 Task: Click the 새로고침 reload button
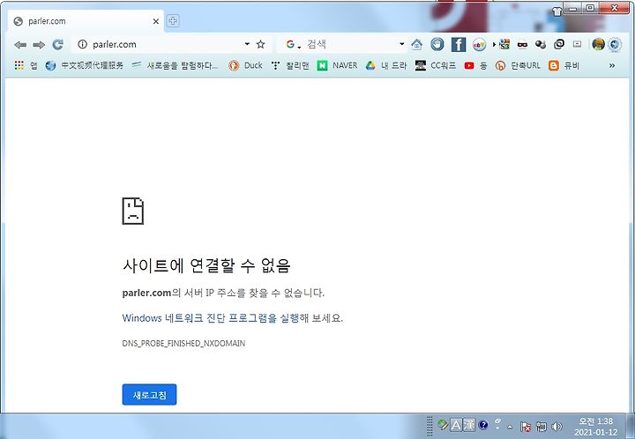coord(149,395)
